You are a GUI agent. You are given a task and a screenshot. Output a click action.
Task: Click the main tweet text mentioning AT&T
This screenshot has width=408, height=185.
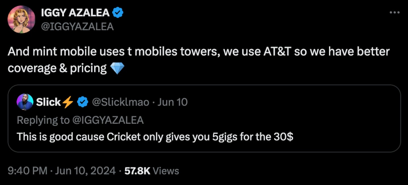(198, 52)
